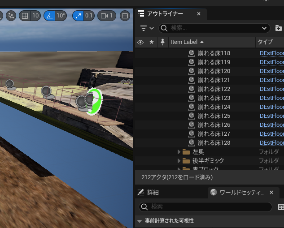The height and width of the screenshot is (228, 284).
Task: Select leftmost sphere actor icon in viewport
Action: click(x=10, y=85)
